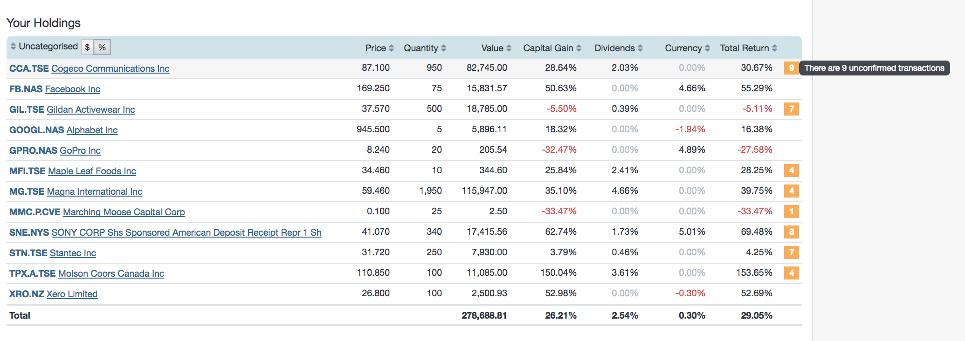Sort table by Dividends column

(x=619, y=48)
